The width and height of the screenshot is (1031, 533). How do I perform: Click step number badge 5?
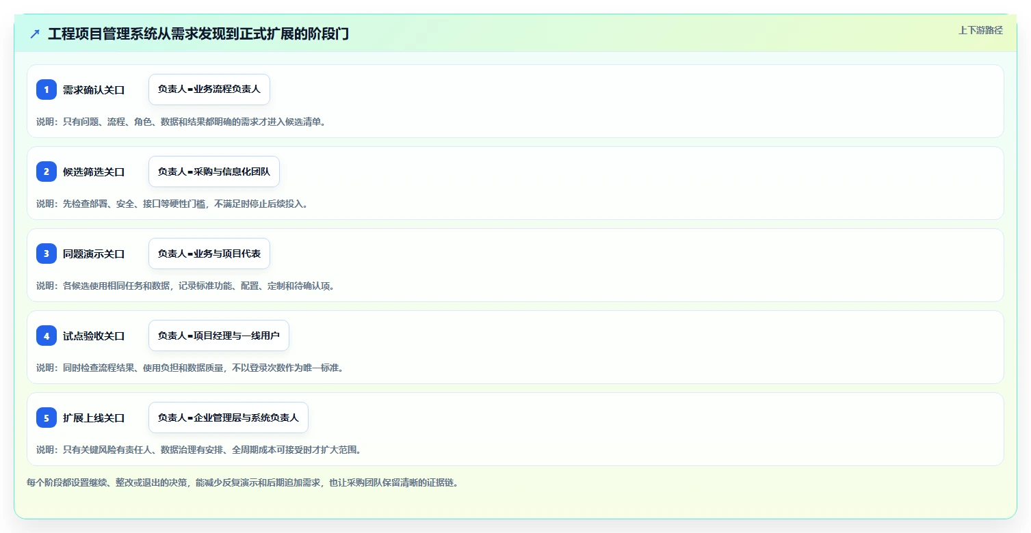[x=47, y=418]
